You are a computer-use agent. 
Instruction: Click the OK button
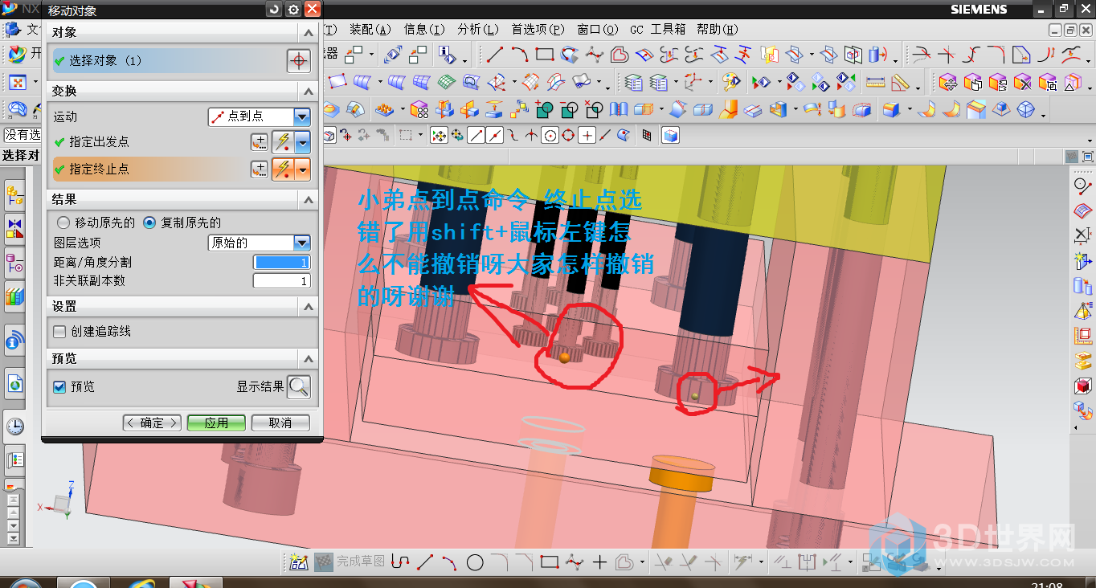click(x=152, y=423)
